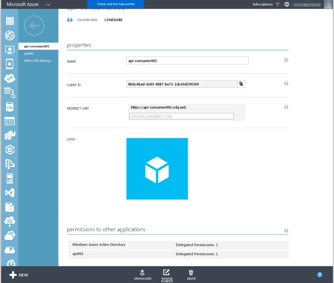Open CDN lightning-cloud icon
The image size is (334, 283).
pos(10,250)
